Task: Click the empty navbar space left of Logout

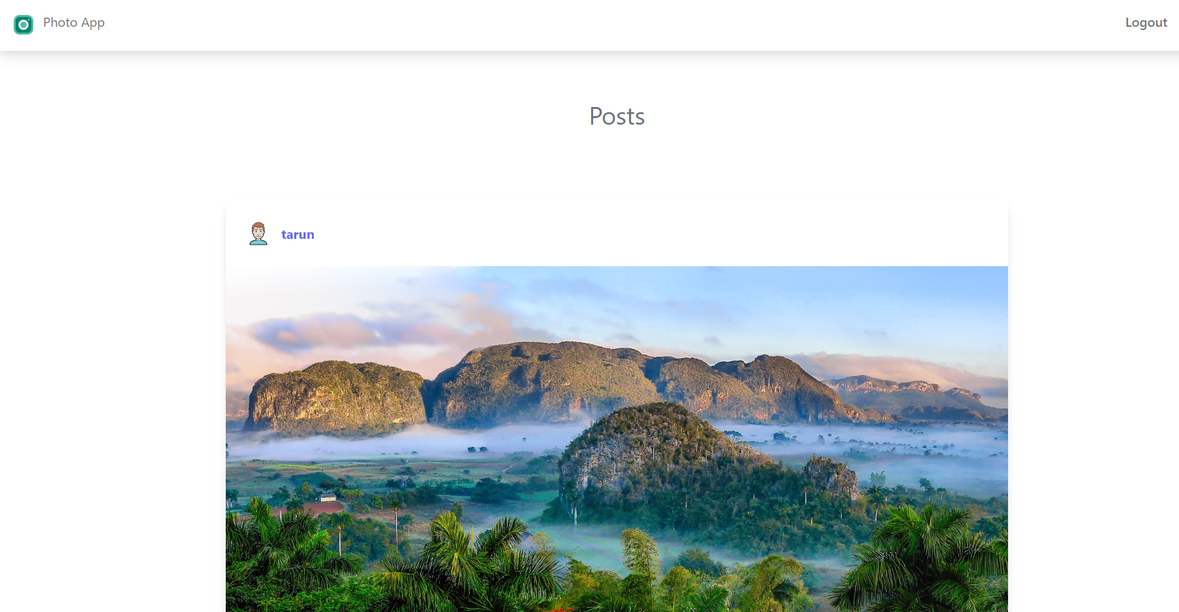Action: click(613, 25)
